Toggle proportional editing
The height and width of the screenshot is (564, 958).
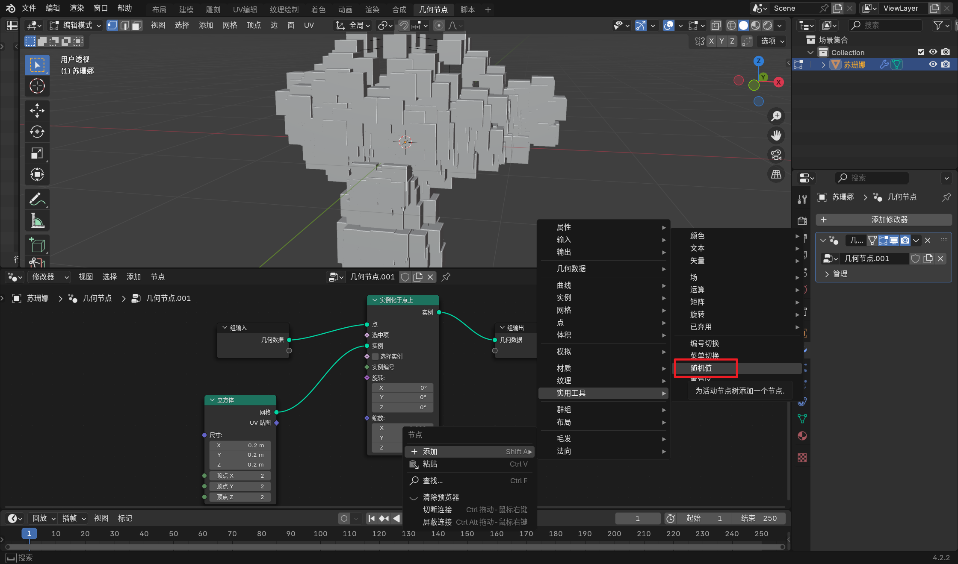click(x=438, y=26)
